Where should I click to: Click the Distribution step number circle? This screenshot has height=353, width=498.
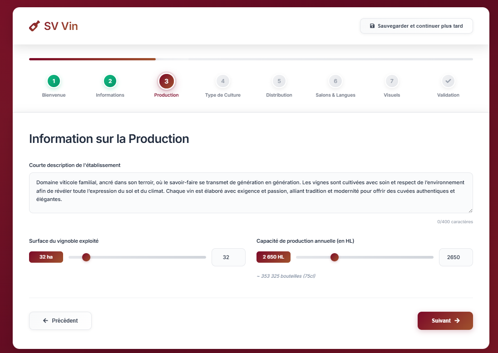(x=279, y=81)
